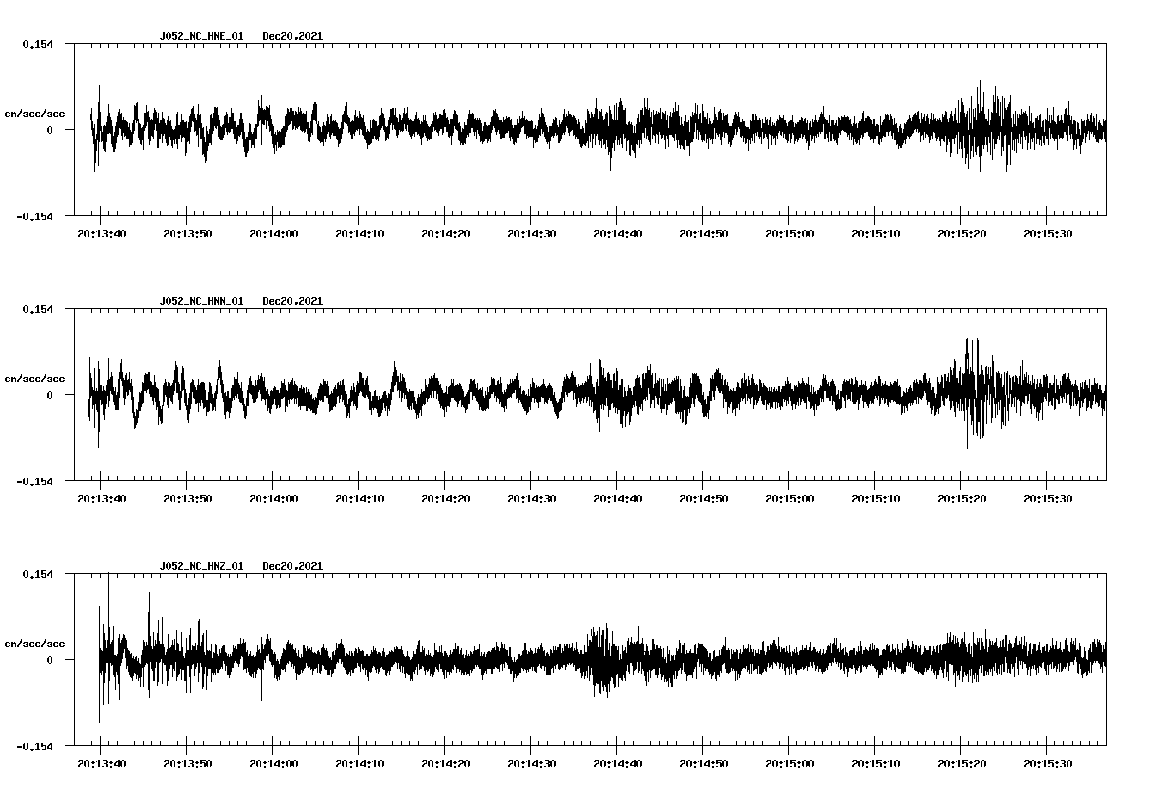Click 20:13:40 time label under HNE plot

[x=101, y=233]
